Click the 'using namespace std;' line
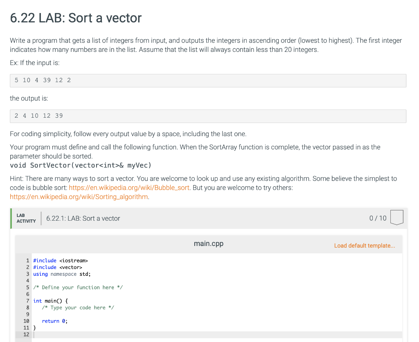Viewport: 419px width, 342px height. point(62,274)
